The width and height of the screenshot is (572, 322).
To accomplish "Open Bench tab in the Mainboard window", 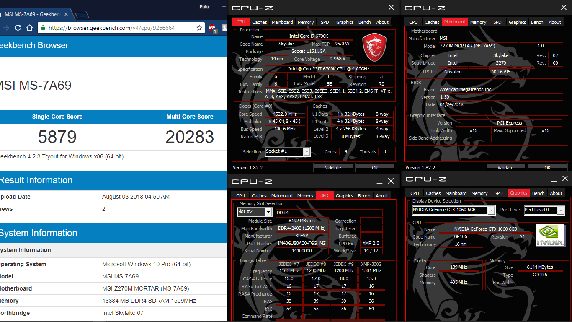I will click(x=537, y=22).
